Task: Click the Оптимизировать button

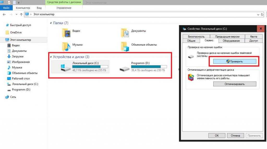Action: pos(235,84)
